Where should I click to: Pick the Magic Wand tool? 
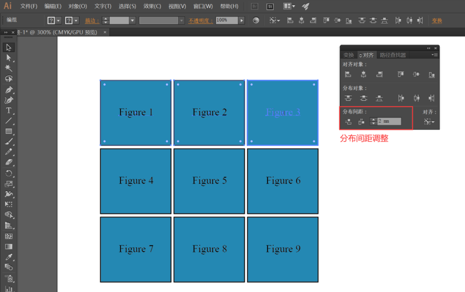click(9, 68)
